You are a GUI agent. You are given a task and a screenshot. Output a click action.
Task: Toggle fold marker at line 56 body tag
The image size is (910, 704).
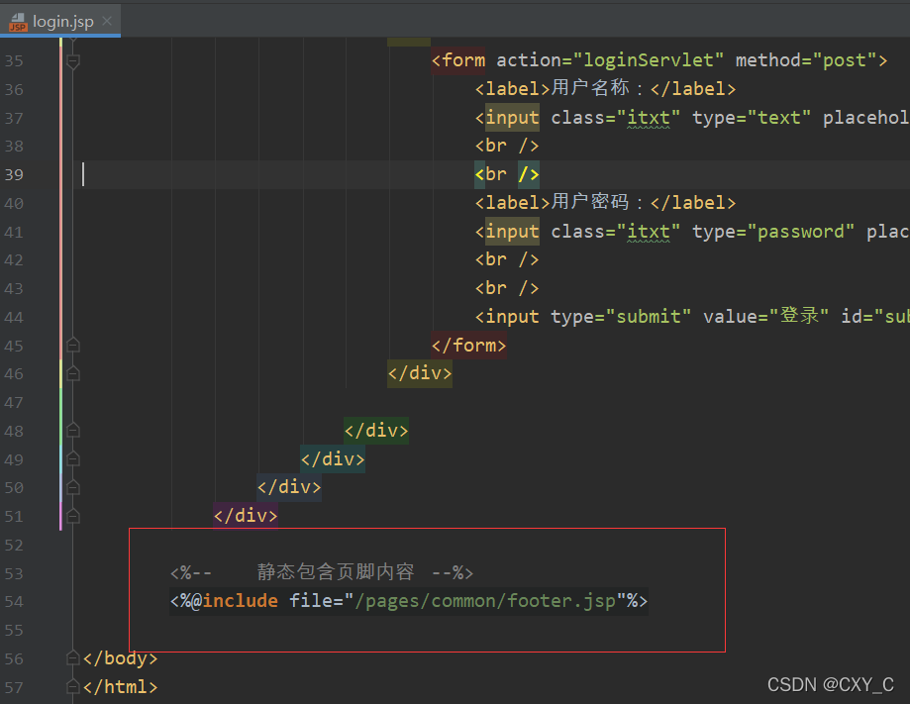point(73,657)
